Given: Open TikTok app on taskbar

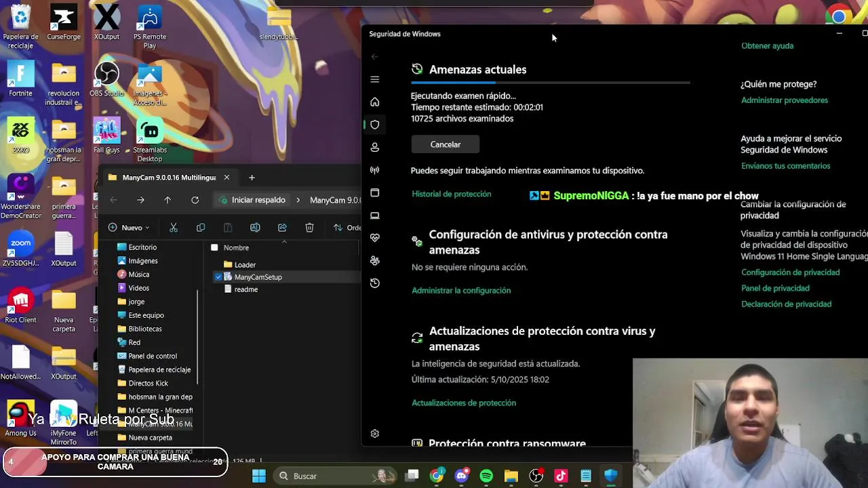Looking at the screenshot, I should coord(561,476).
